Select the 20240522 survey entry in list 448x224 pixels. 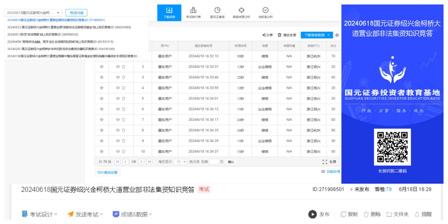click(x=69, y=27)
